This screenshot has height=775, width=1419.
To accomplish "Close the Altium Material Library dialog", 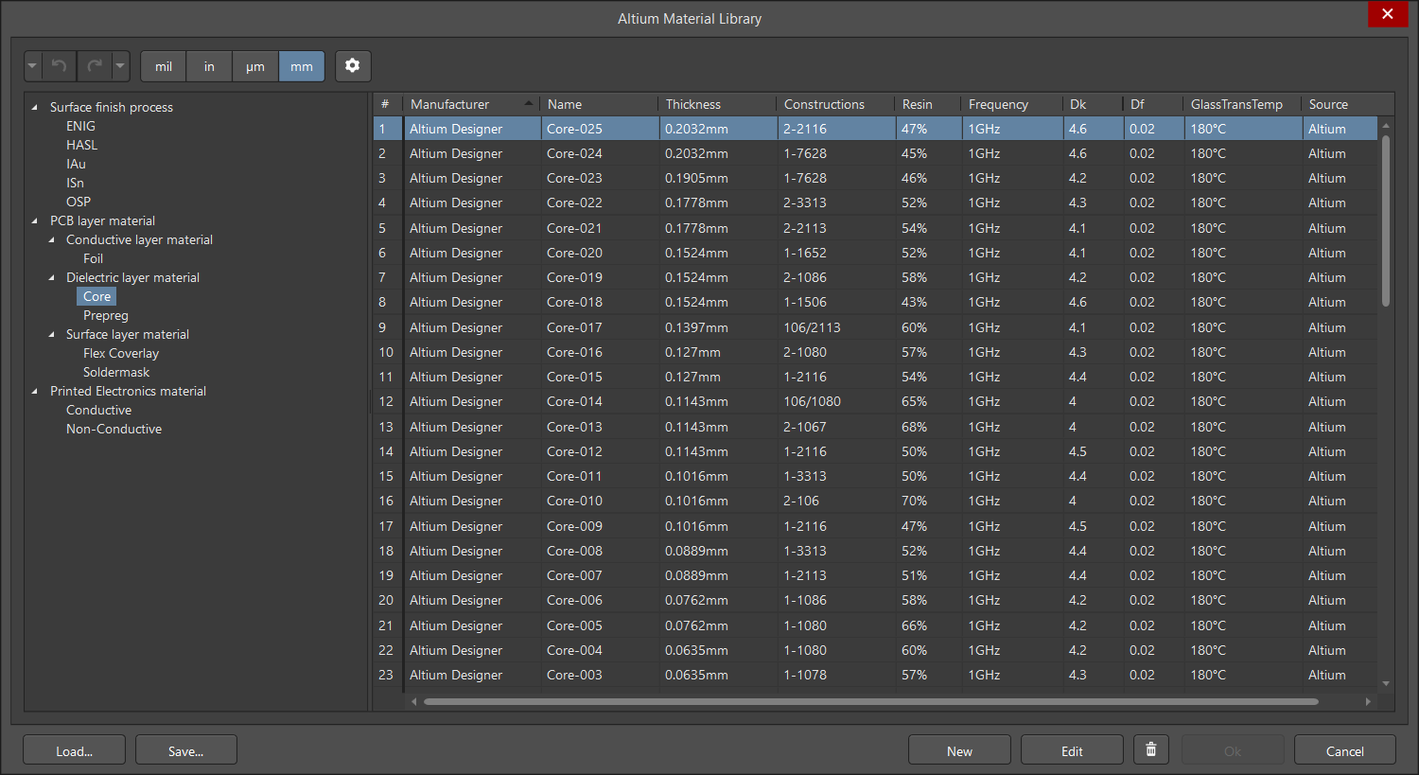I will tap(1387, 14).
